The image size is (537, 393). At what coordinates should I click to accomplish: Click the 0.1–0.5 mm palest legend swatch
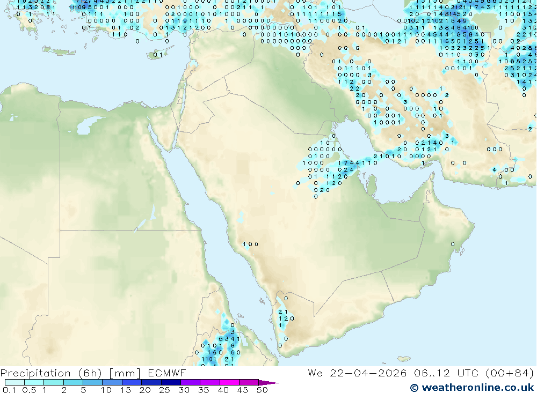[14, 382]
